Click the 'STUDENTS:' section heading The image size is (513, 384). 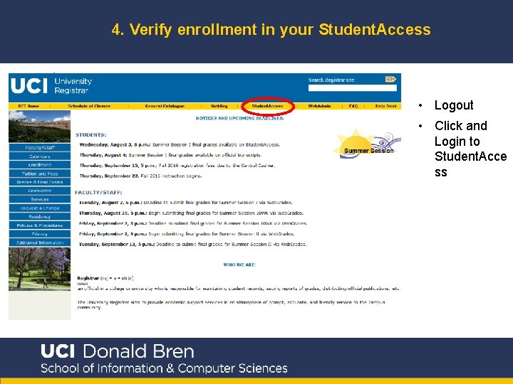tap(91, 135)
